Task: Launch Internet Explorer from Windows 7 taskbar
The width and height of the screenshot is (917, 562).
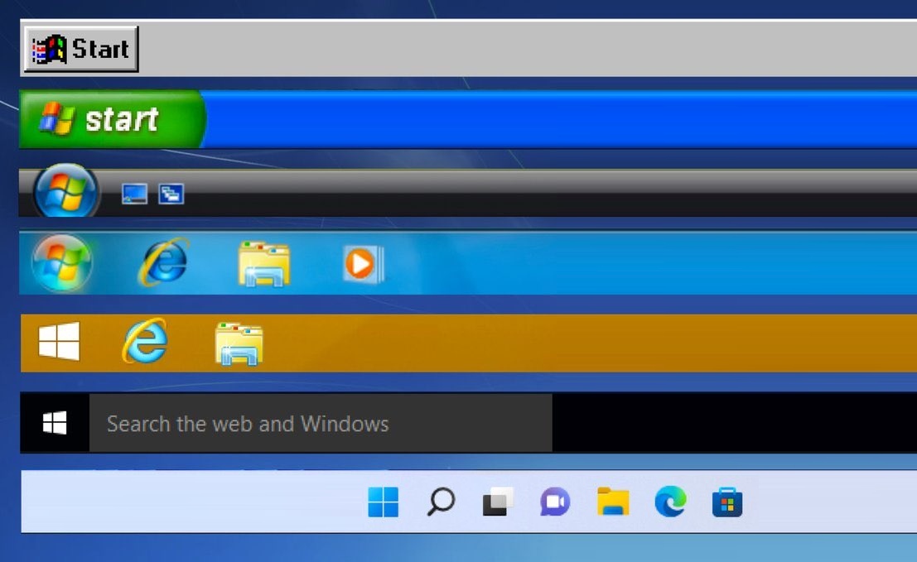Action: [x=164, y=263]
